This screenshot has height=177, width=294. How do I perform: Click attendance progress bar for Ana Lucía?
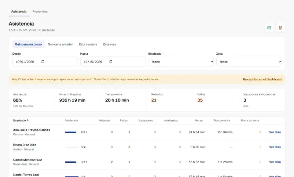(x=71, y=132)
